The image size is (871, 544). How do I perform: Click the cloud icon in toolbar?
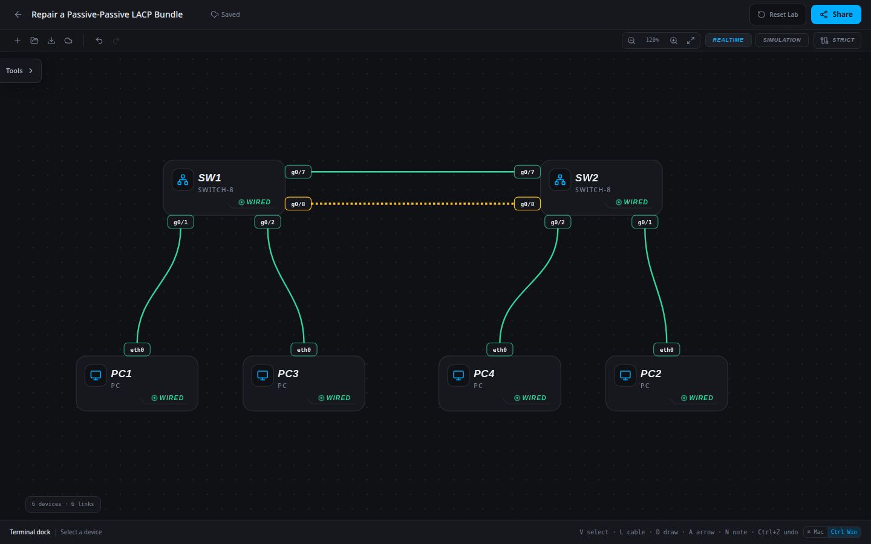(x=68, y=40)
